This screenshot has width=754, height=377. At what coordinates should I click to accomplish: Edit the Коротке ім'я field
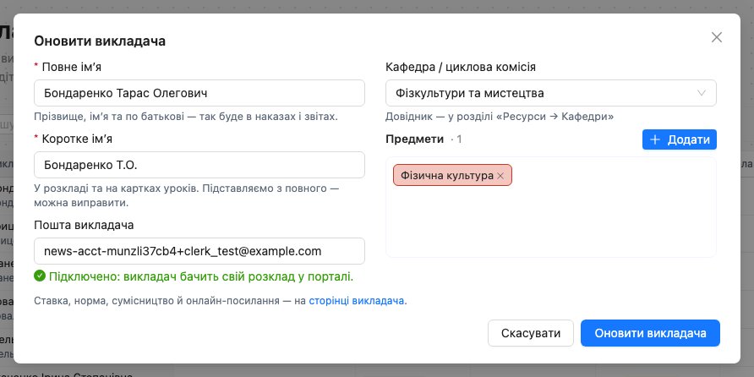199,165
